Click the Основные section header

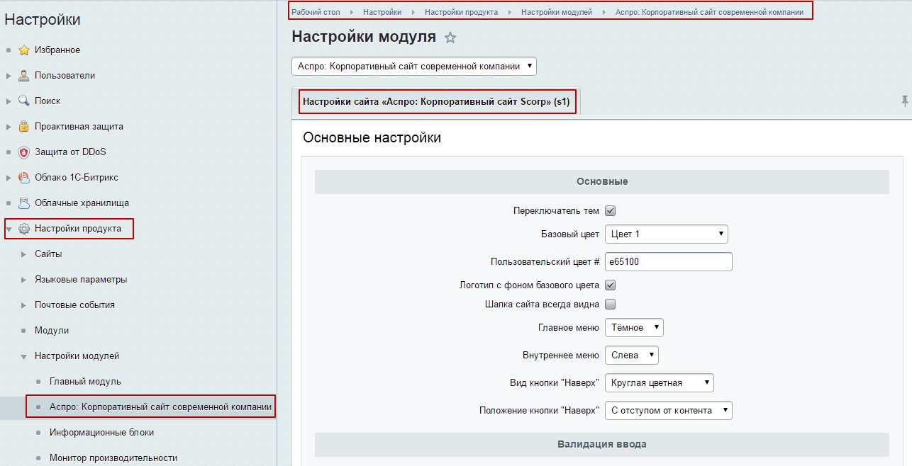pyautogui.click(x=602, y=182)
